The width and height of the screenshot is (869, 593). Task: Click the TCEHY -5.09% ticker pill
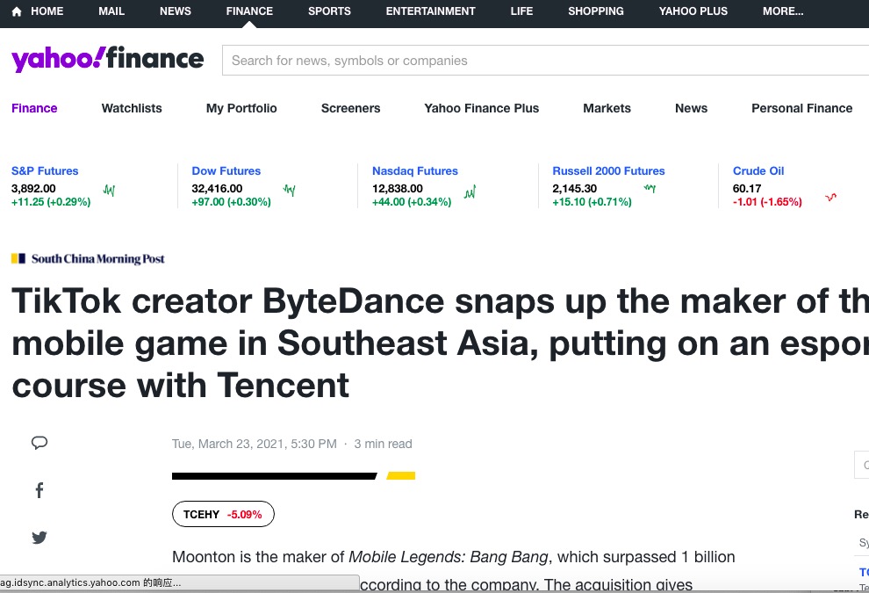tap(223, 514)
